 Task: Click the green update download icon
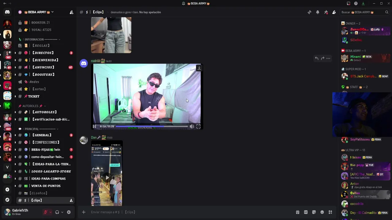(x=363, y=3)
